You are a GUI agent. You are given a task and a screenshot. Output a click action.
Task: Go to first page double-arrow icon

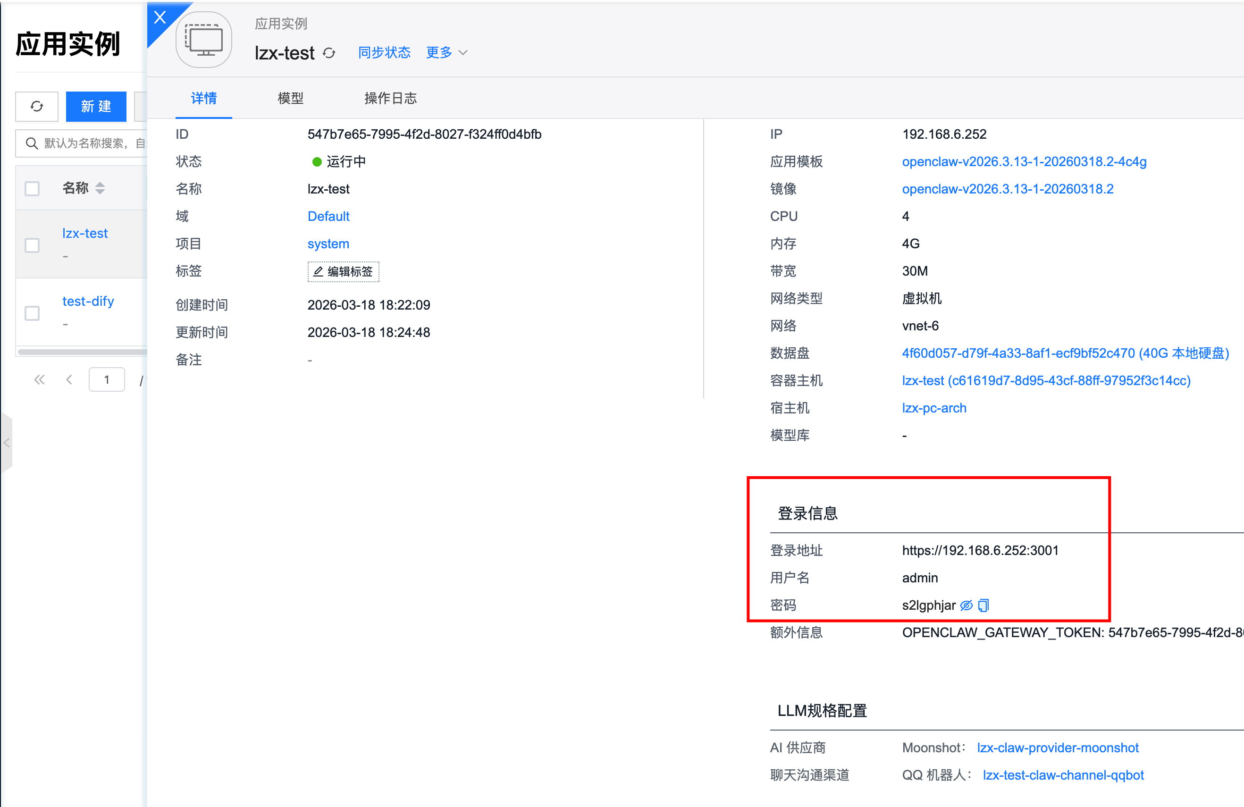pyautogui.click(x=39, y=379)
